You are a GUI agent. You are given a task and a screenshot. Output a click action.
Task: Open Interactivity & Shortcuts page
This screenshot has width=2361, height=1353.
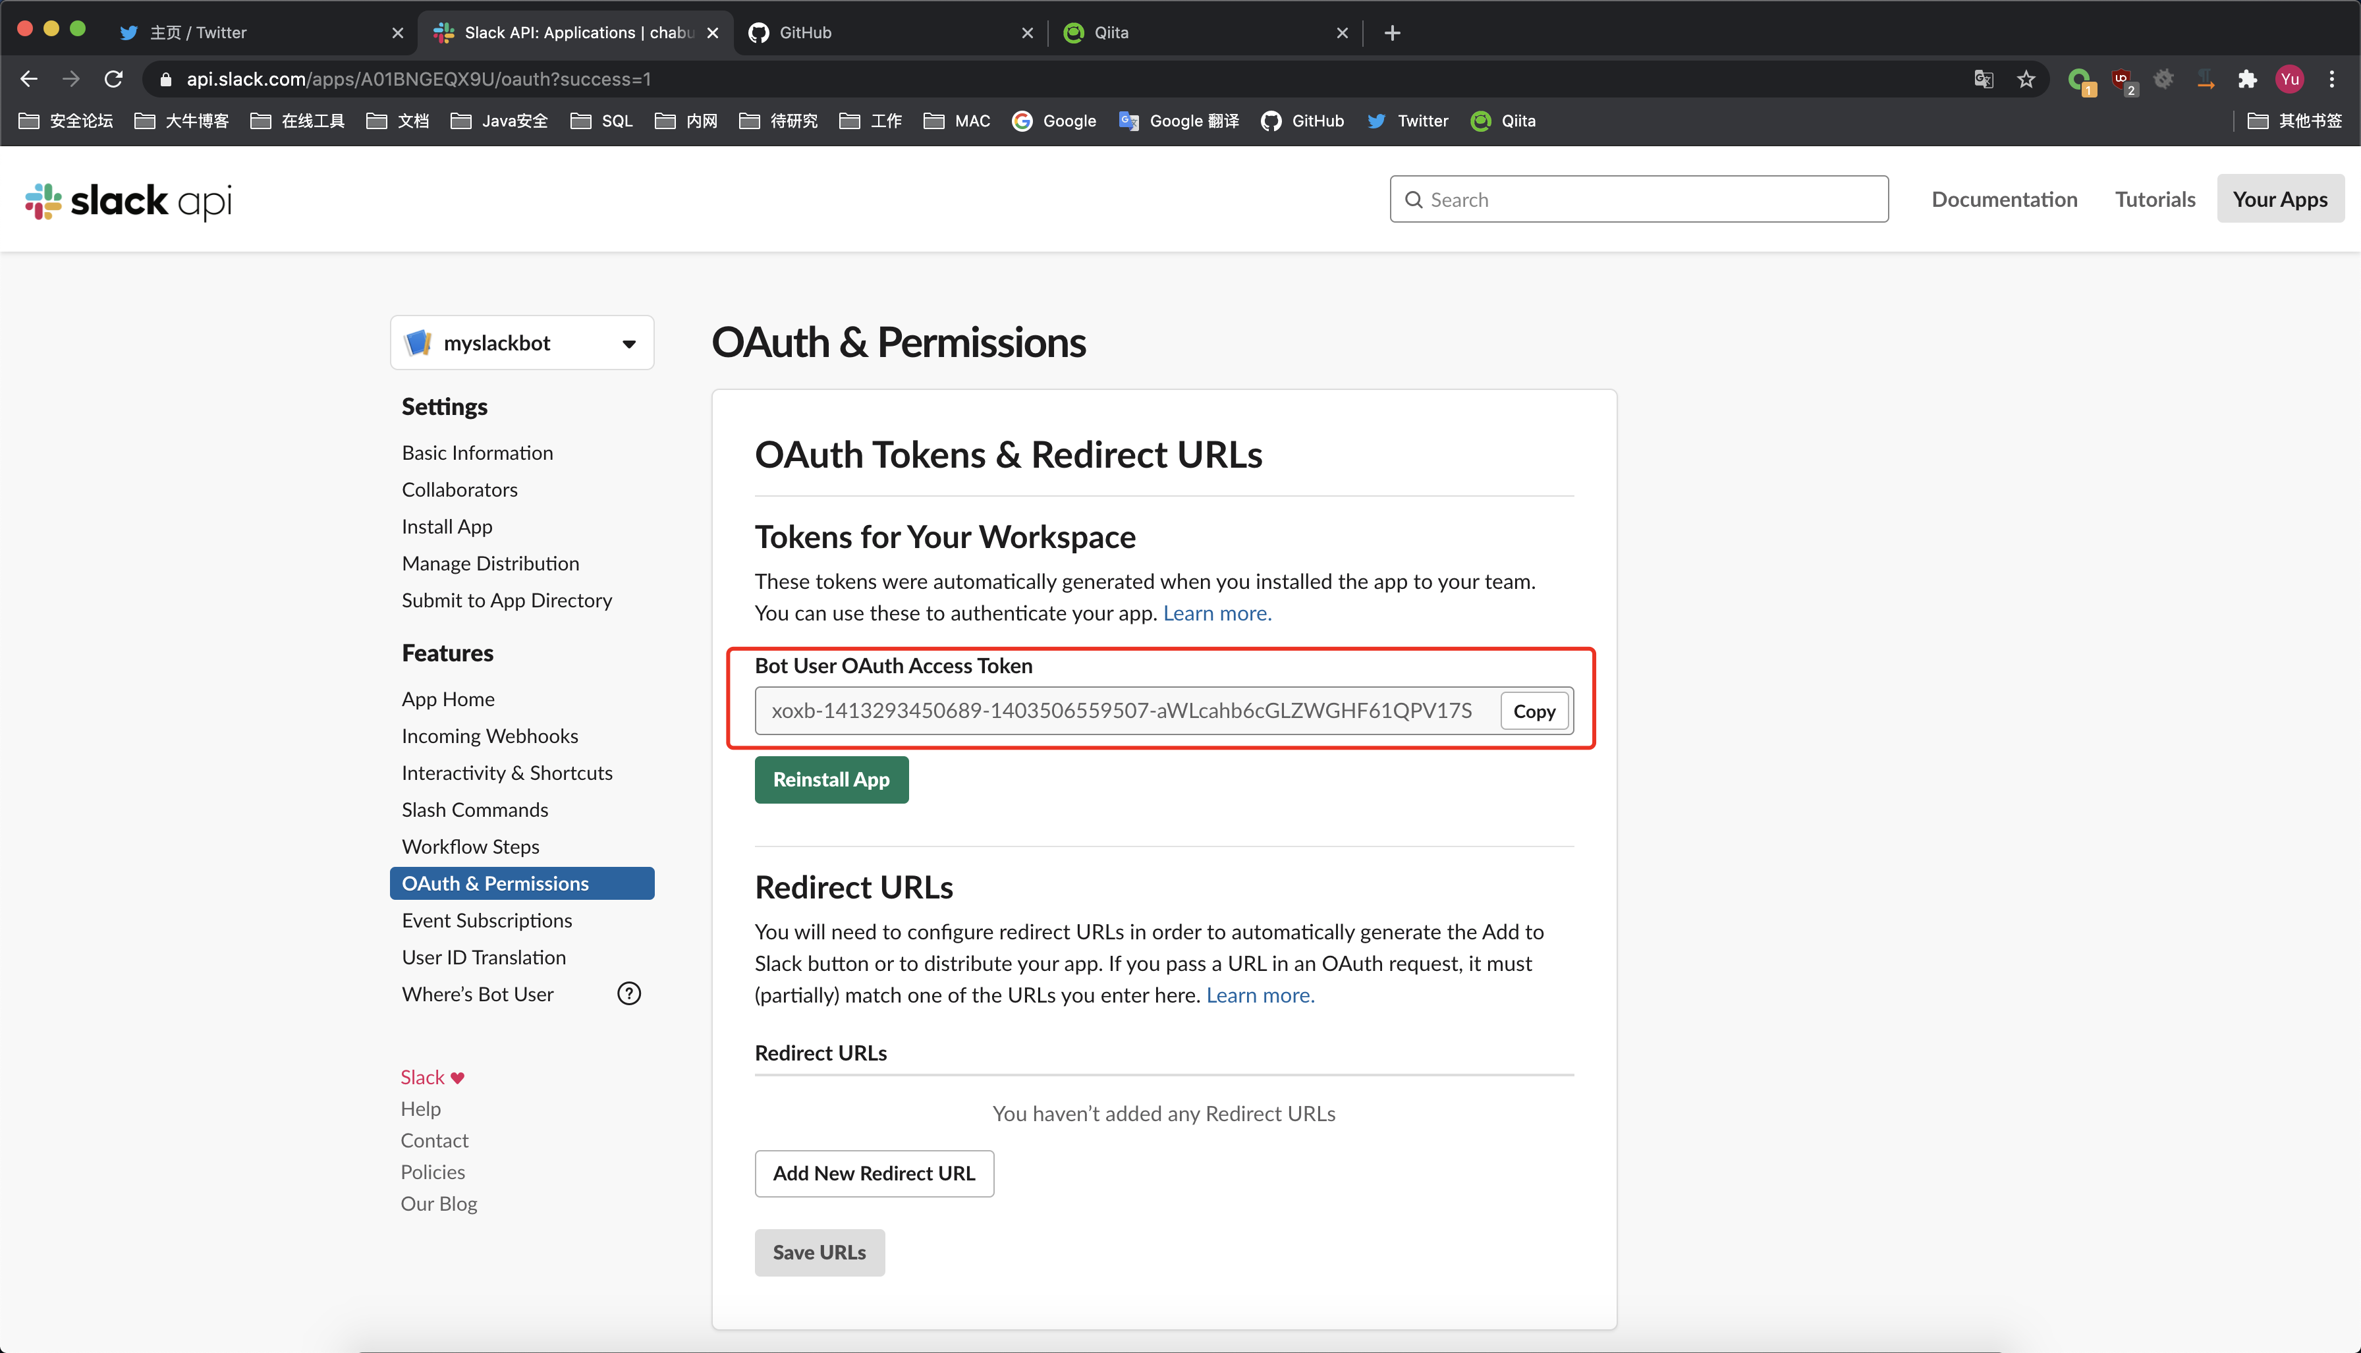coord(507,773)
